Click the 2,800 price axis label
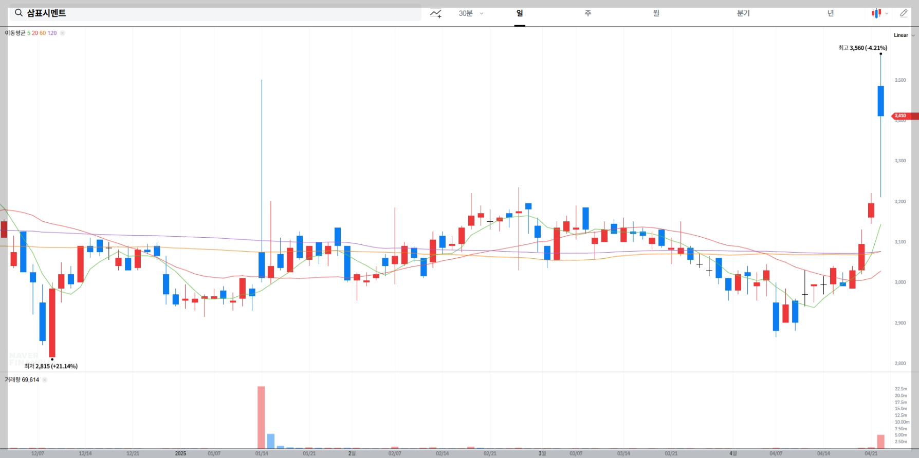This screenshot has height=458, width=919. 900,364
